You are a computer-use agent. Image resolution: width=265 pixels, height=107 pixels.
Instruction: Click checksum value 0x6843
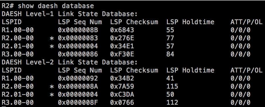[x=122, y=30]
